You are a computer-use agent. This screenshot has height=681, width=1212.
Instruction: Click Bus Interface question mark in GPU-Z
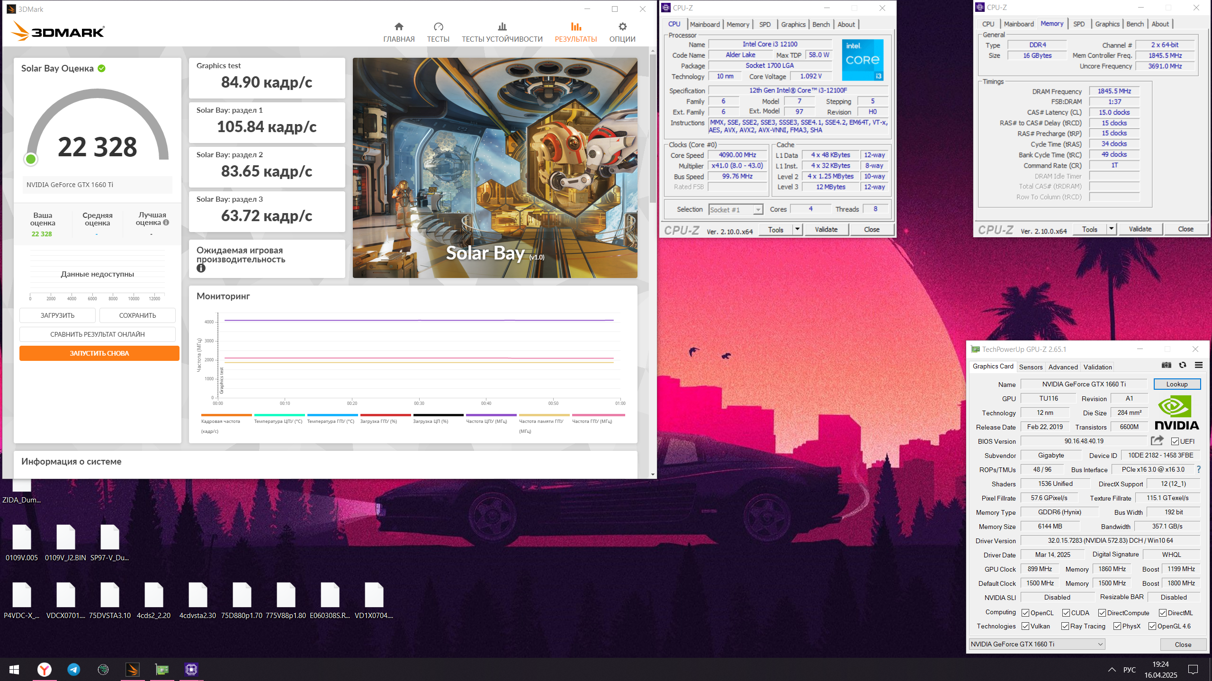pos(1199,469)
